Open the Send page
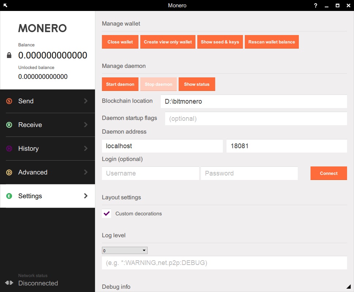This screenshot has width=354, height=292. pos(47,101)
